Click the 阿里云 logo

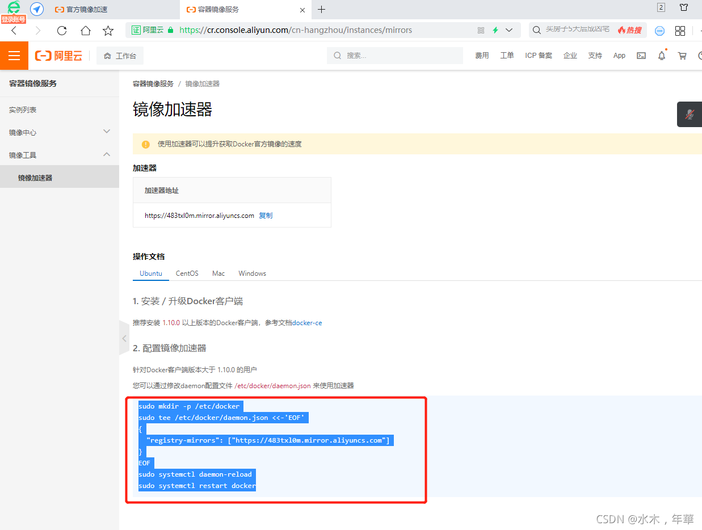click(x=58, y=56)
